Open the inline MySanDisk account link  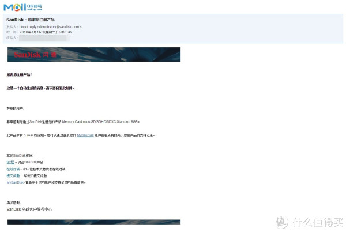pos(85,135)
